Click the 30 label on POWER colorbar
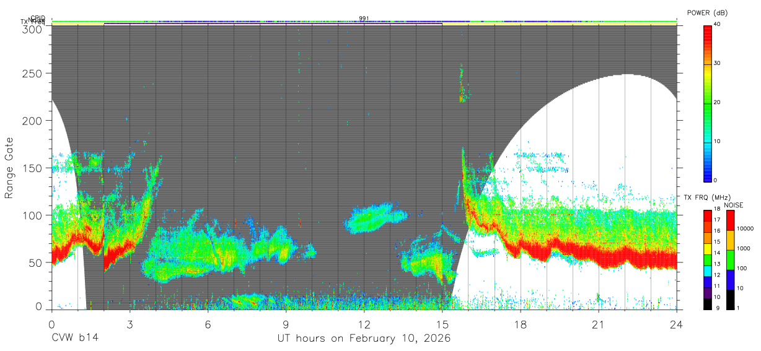This screenshot has width=761, height=351. (x=718, y=64)
